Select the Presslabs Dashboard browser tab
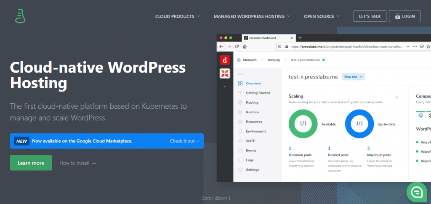This screenshot has width=431, height=204. tap(269, 38)
